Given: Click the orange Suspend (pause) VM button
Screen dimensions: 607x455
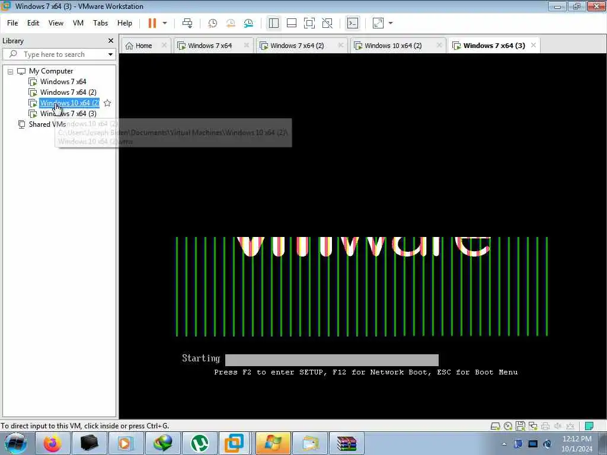Looking at the screenshot, I should [x=152, y=23].
